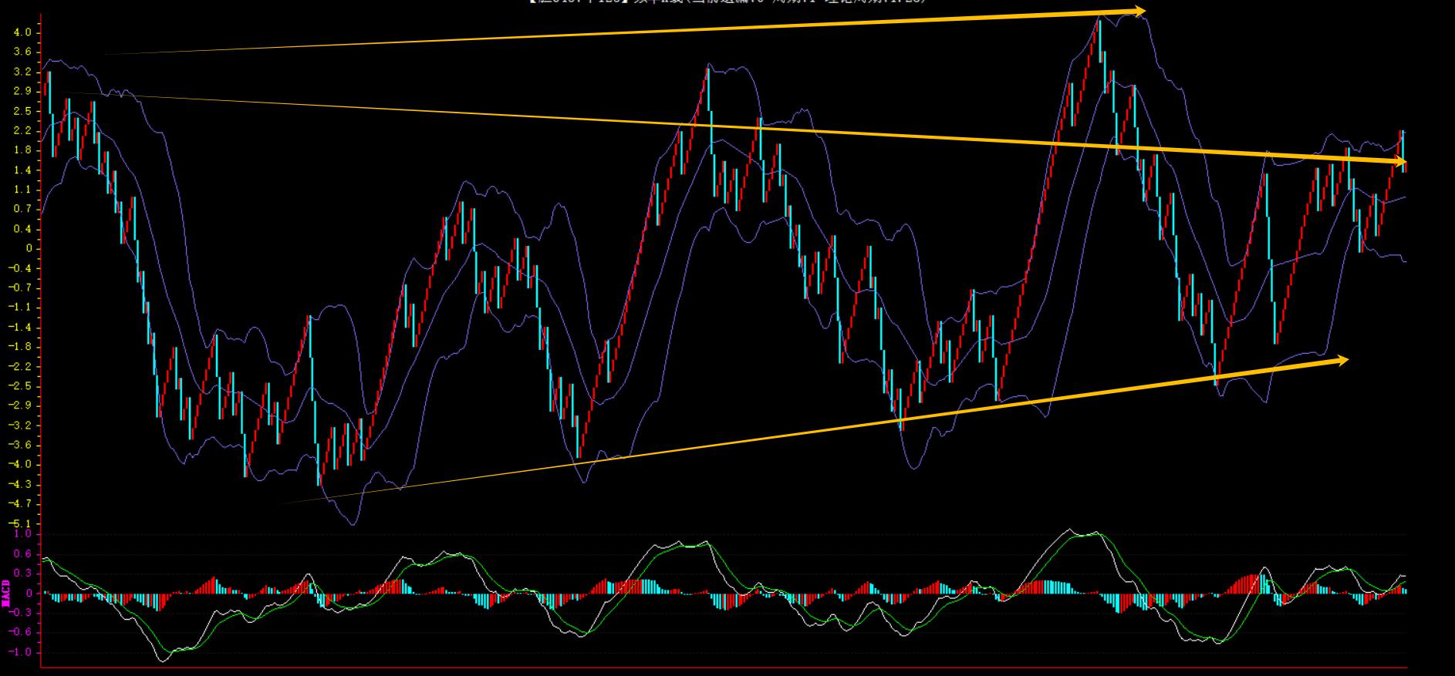
Task: Click the magenta 0 label on the MACD axis
Action: click(29, 594)
